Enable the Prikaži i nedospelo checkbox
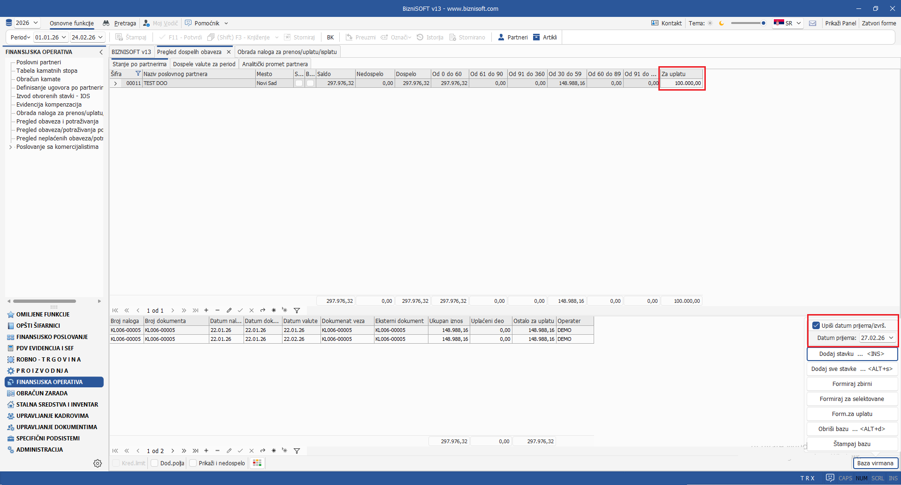 193,463
